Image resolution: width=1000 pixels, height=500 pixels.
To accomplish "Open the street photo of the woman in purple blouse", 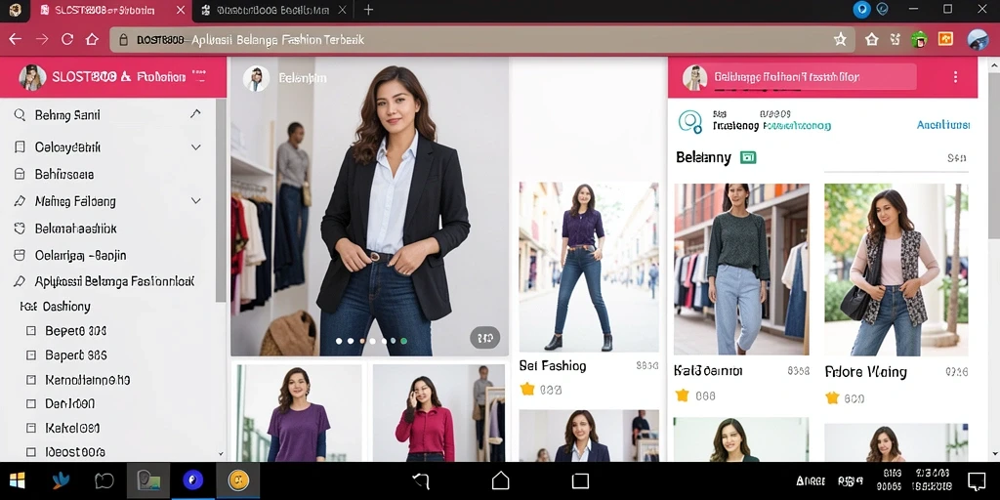I will [589, 268].
